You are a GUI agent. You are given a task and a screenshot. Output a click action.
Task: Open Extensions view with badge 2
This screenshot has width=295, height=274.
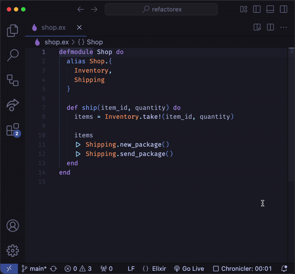pyautogui.click(x=13, y=130)
